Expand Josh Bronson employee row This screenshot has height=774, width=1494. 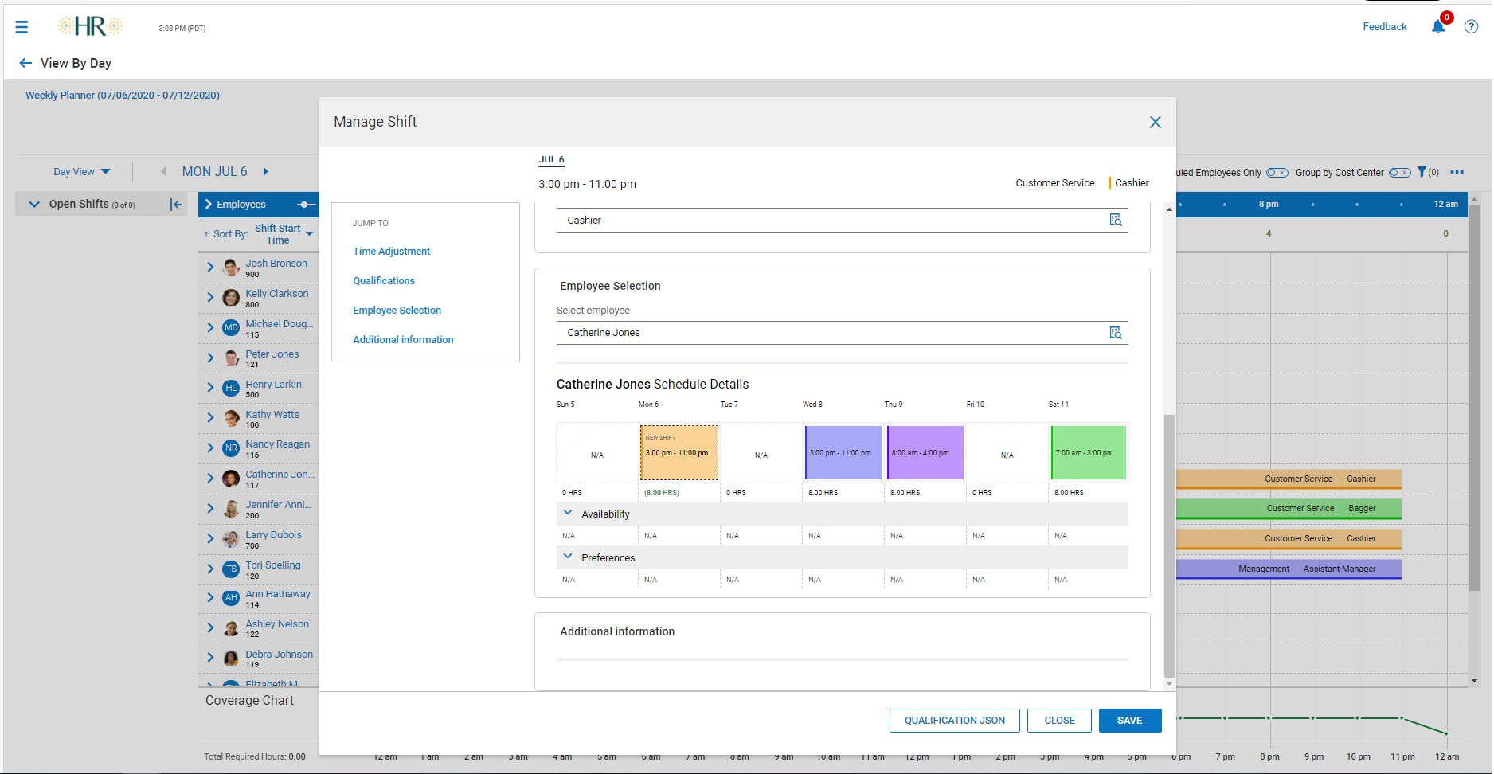pos(210,268)
